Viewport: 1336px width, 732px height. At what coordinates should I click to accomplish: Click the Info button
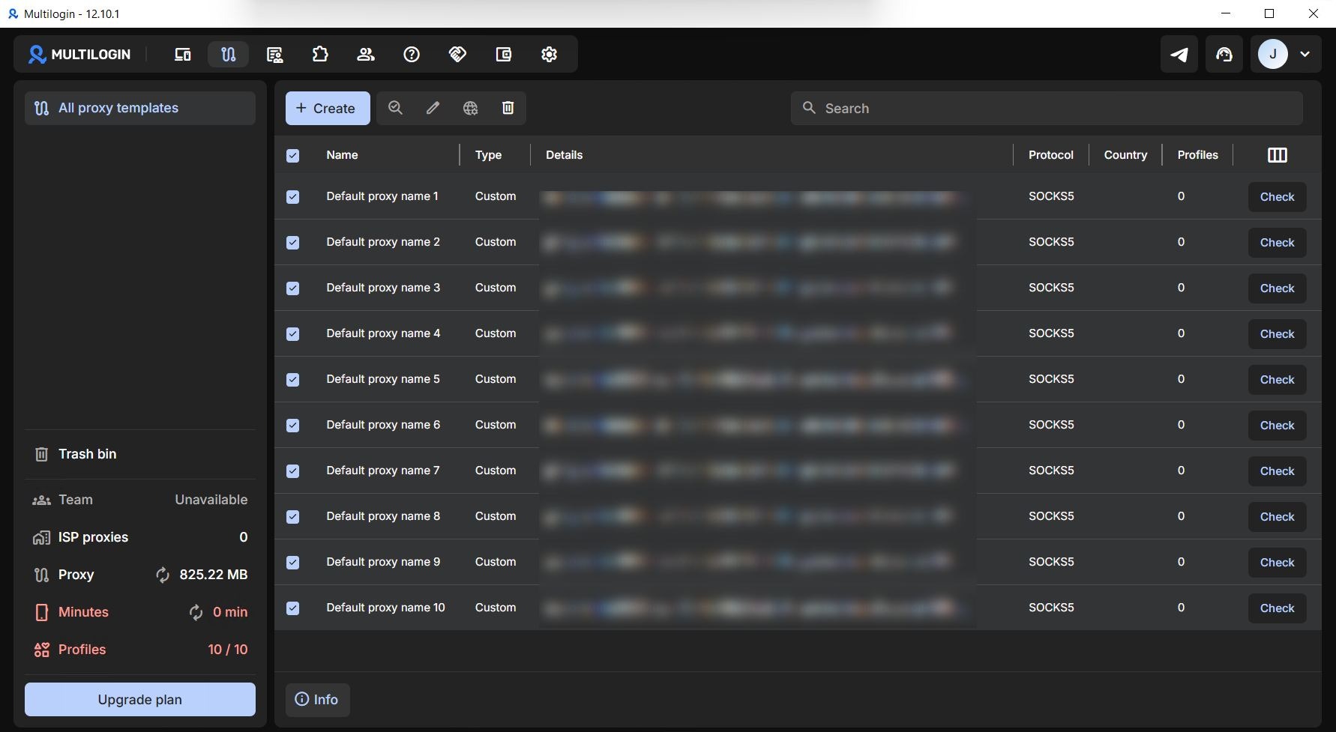point(317,699)
